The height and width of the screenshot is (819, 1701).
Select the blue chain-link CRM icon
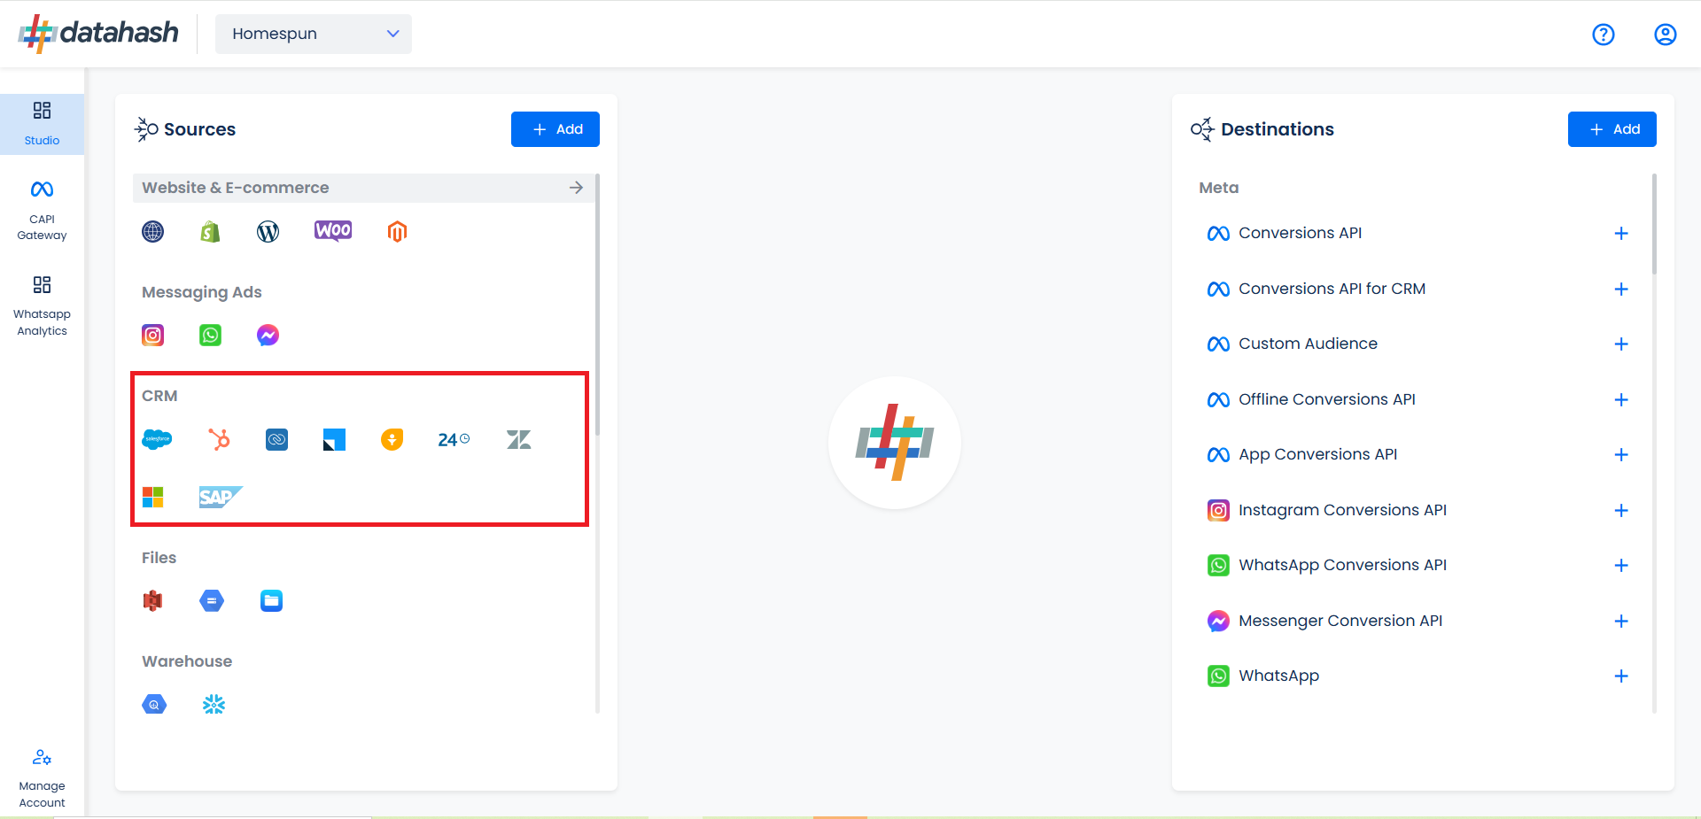pos(276,439)
